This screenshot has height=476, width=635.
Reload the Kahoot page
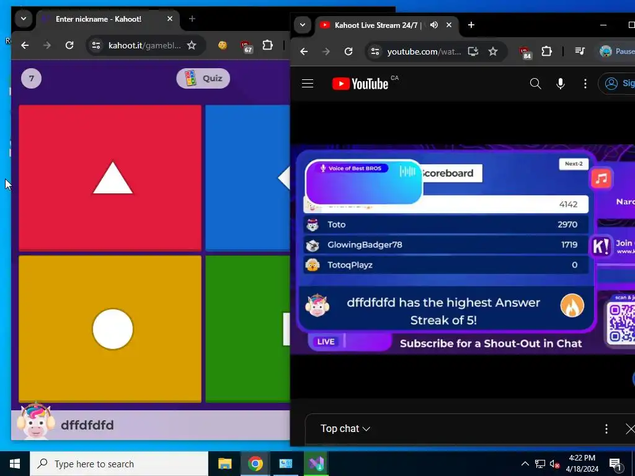69,45
